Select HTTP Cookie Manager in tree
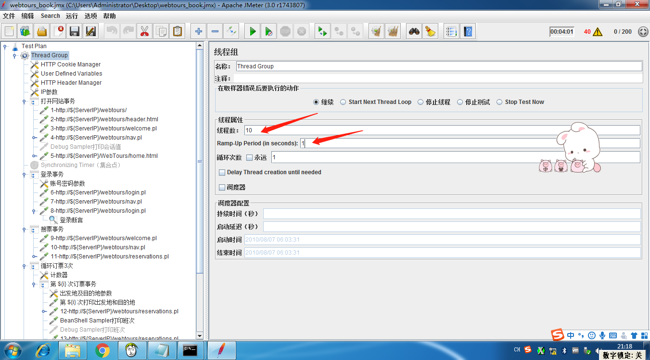This screenshot has height=360, width=650. coord(71,64)
